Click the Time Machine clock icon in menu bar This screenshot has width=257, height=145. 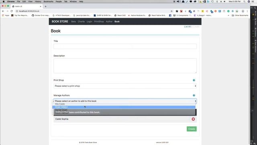(212, 2)
